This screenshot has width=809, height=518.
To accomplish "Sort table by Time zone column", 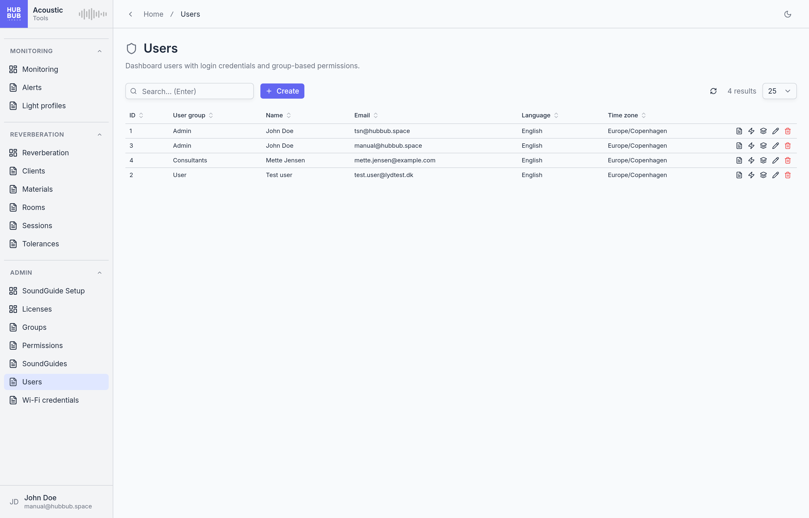I will [626, 115].
